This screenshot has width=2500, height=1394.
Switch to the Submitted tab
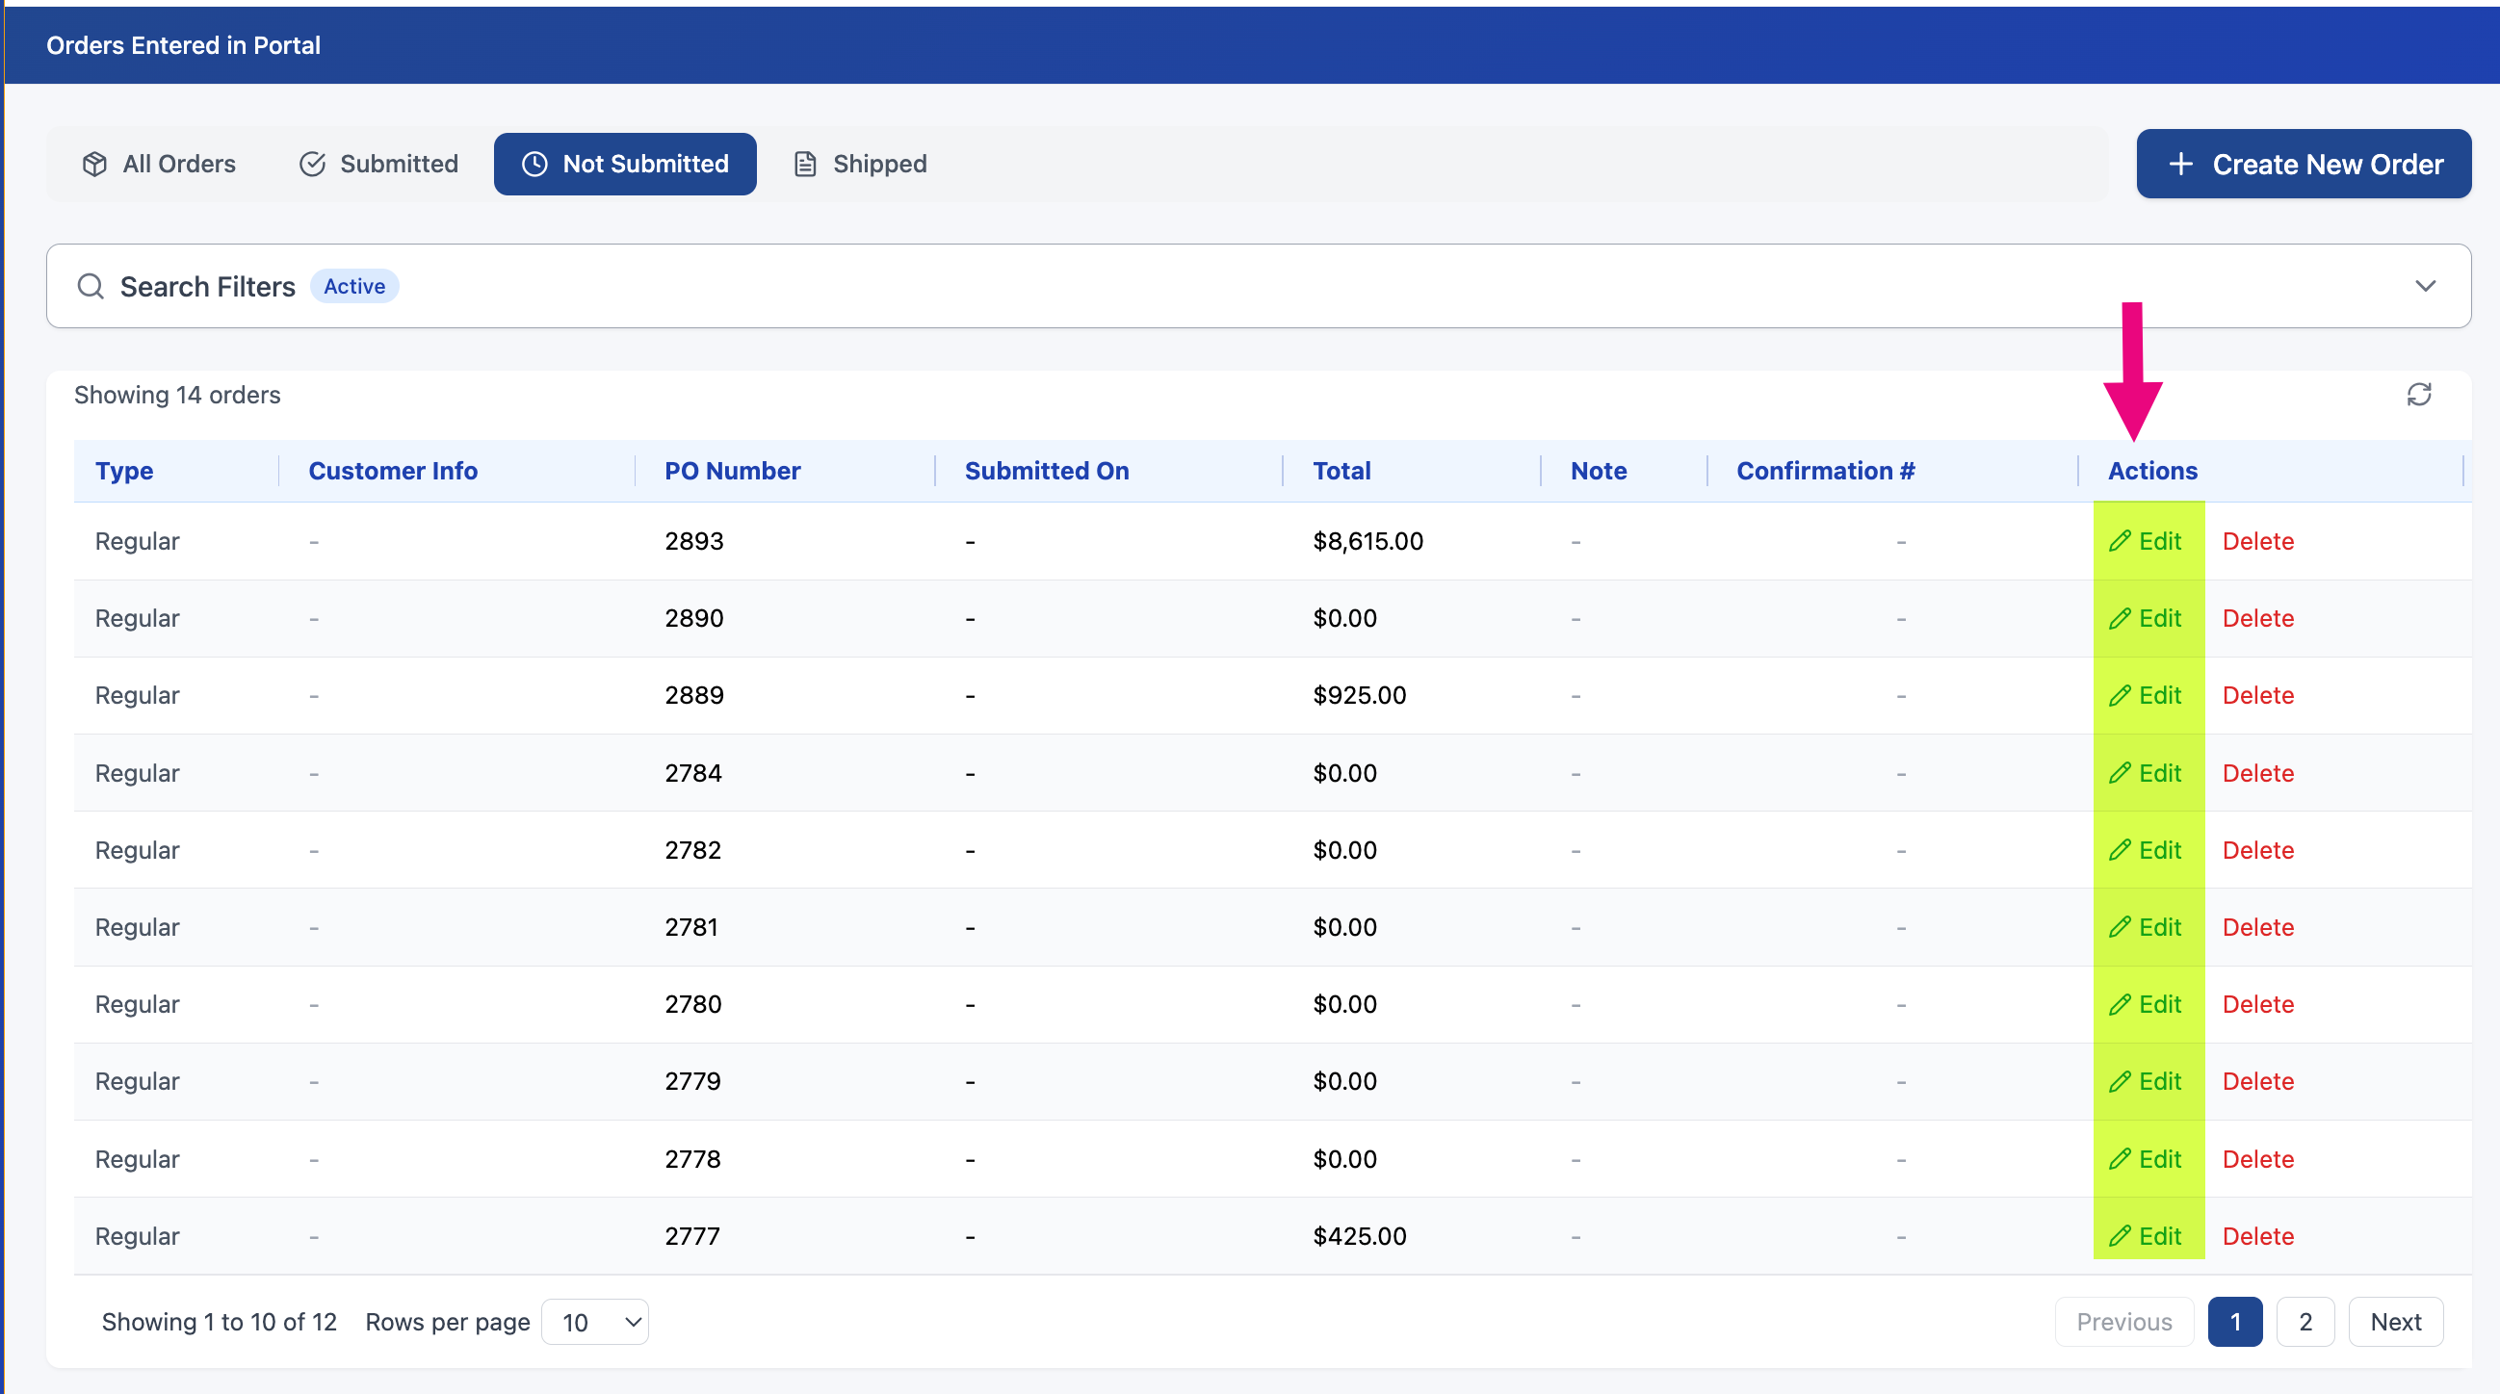[x=378, y=164]
